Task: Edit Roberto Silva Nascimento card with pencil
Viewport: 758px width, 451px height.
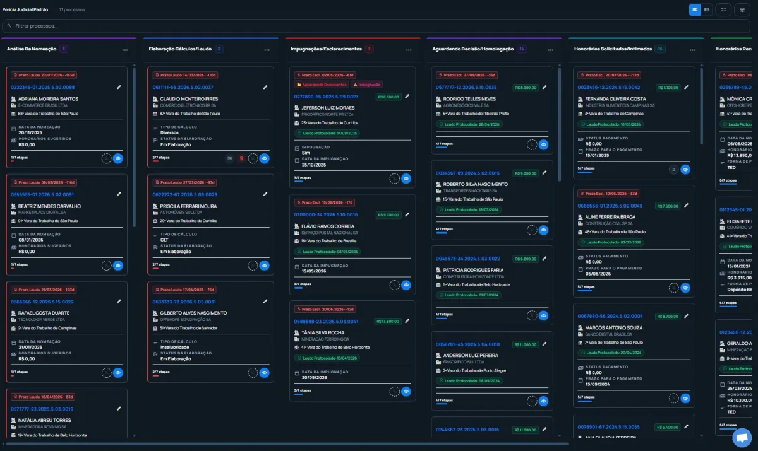Action: tap(544, 172)
